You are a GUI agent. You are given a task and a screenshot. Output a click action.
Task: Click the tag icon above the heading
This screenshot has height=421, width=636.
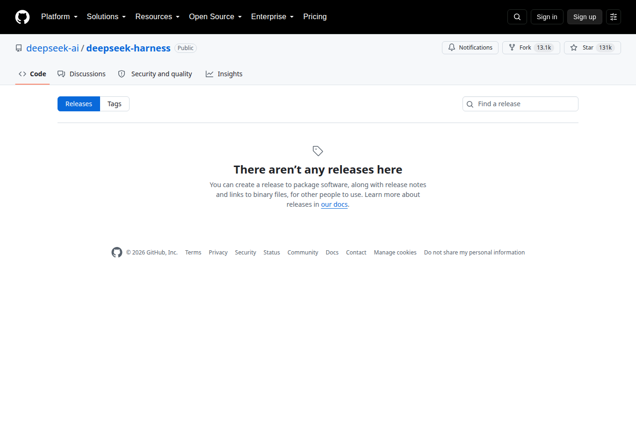pyautogui.click(x=318, y=151)
